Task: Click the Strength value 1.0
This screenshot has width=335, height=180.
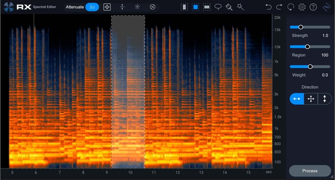Action: pos(325,36)
